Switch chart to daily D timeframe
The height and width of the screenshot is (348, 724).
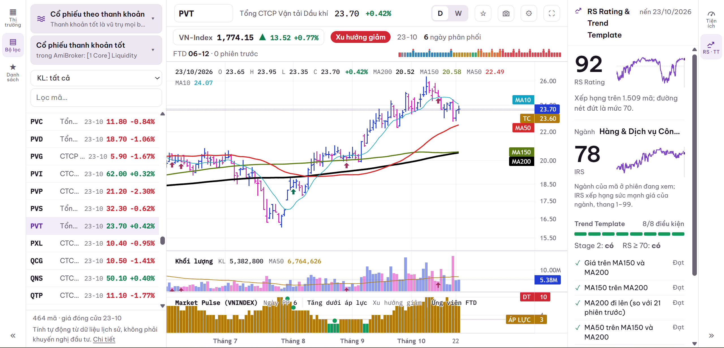point(440,13)
